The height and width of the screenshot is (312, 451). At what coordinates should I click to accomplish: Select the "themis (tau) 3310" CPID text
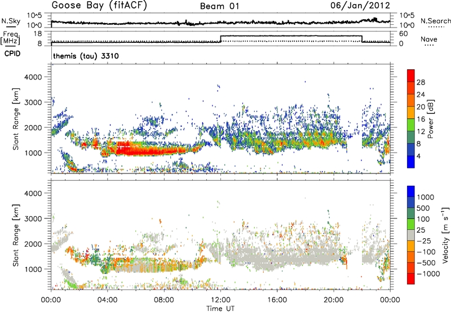pos(86,56)
